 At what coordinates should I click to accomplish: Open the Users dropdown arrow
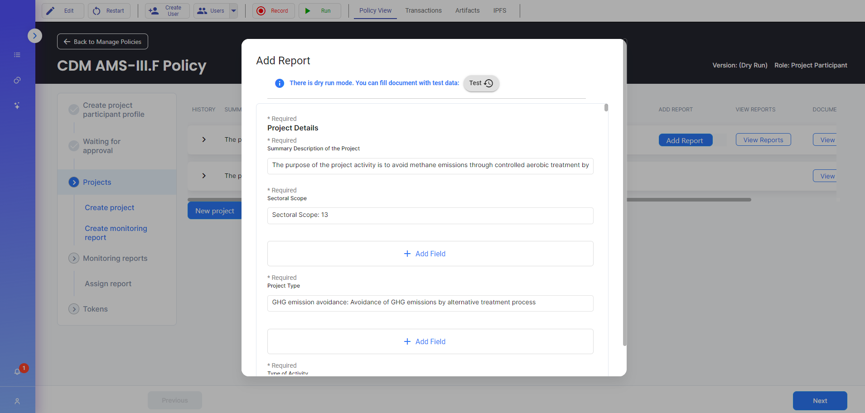click(x=234, y=11)
